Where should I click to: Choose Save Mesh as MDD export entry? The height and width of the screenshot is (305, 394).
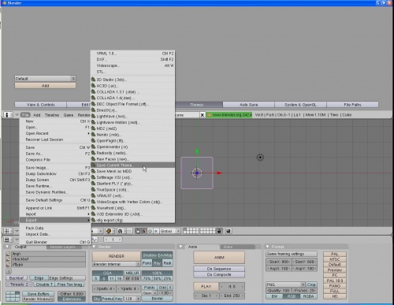pyautogui.click(x=132, y=171)
